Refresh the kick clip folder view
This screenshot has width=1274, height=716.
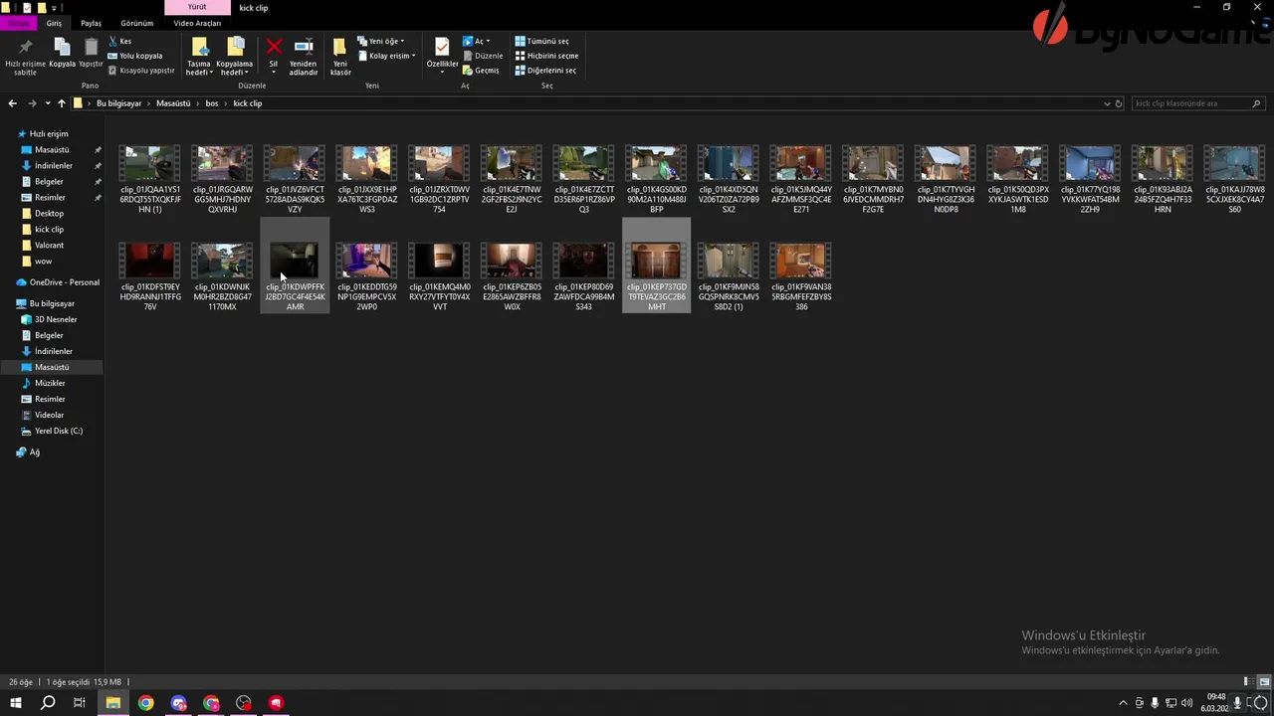click(x=1119, y=103)
